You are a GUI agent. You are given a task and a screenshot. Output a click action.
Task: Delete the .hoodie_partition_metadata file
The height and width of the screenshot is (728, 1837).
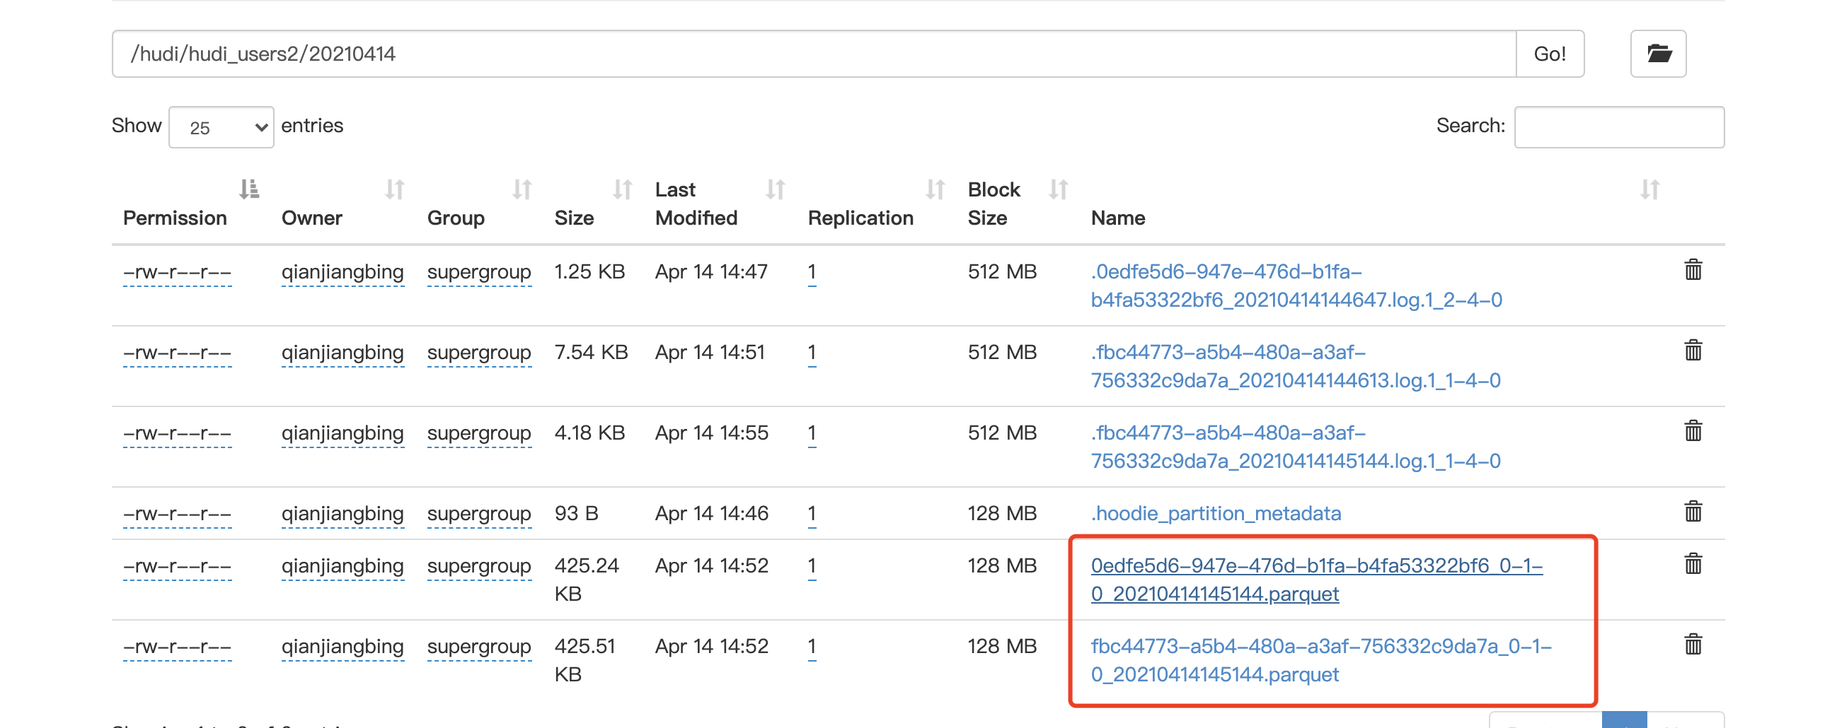pos(1694,510)
